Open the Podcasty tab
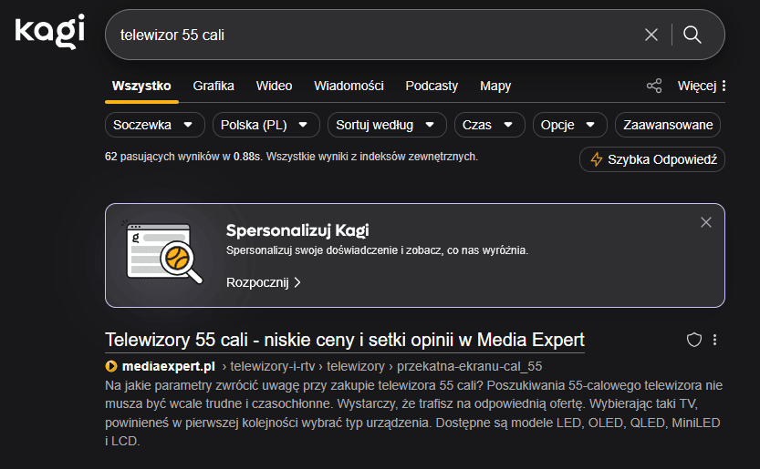Viewport: 760px width, 469px height. [432, 86]
